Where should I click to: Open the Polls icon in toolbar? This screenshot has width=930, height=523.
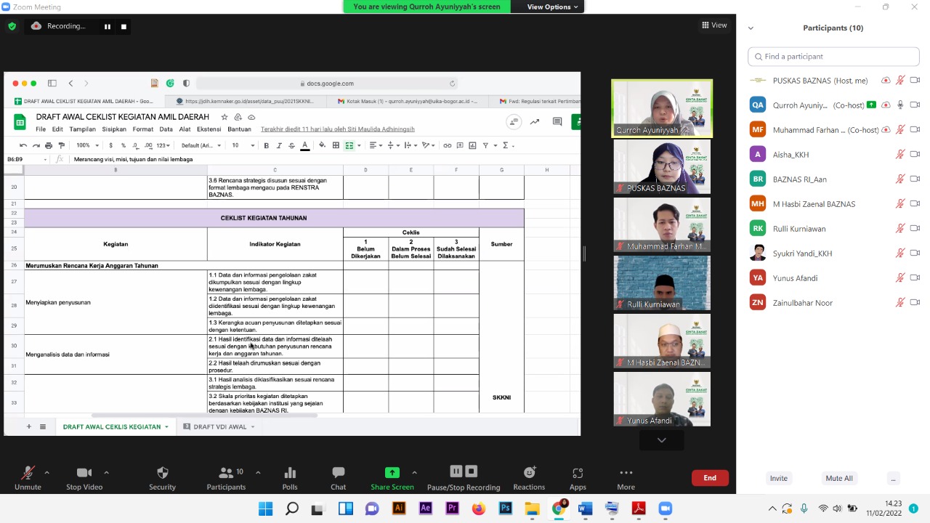point(290,473)
